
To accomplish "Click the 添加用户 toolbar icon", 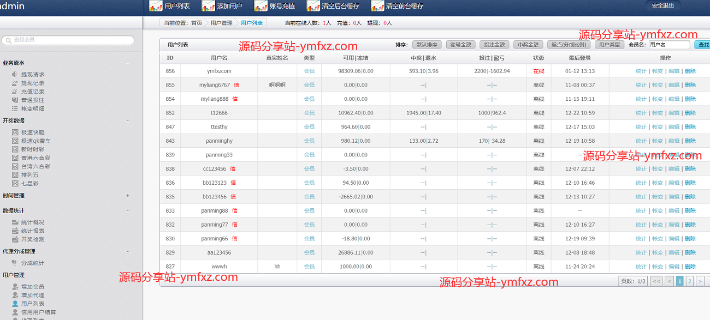I will click(208, 6).
